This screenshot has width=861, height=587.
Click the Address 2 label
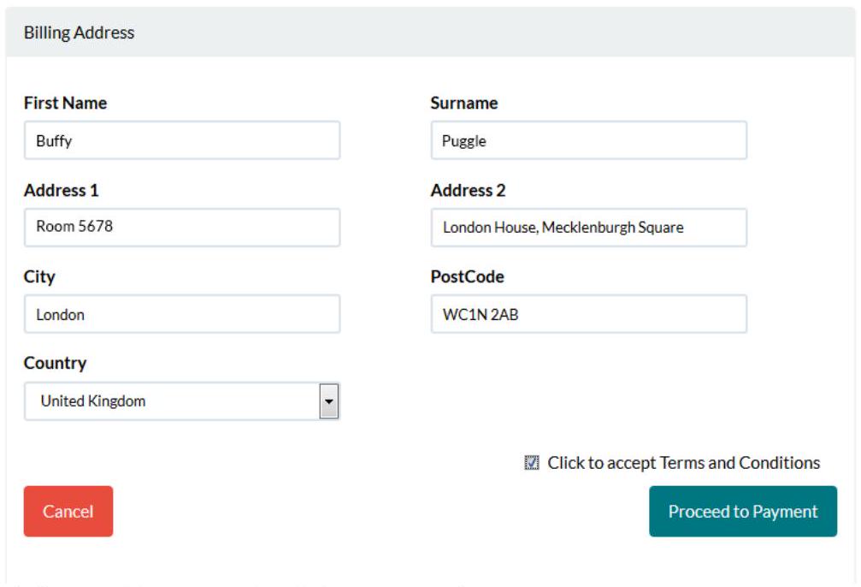(468, 190)
